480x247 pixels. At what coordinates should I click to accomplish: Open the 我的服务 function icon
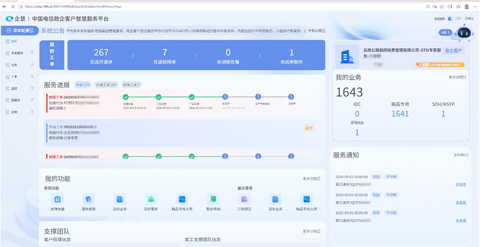click(151, 199)
